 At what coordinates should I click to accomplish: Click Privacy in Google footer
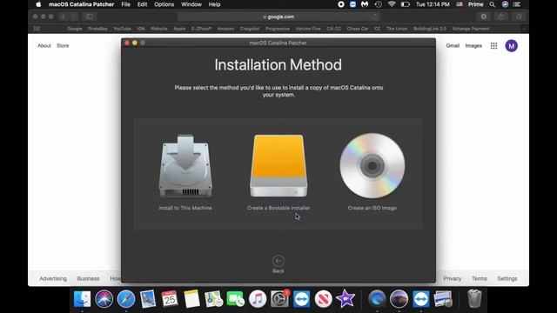click(x=453, y=278)
